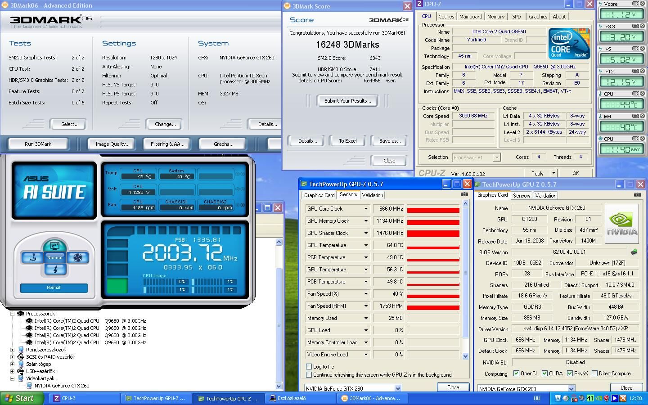Click the Filtering & AA button
The image size is (648, 405).
point(167,144)
